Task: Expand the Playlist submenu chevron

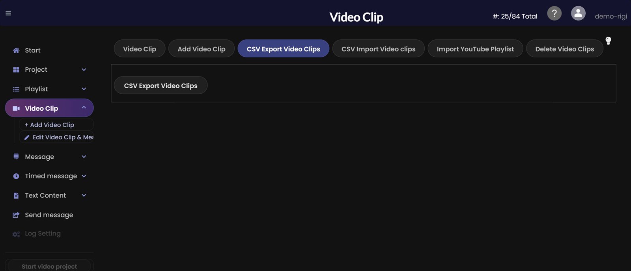Action: [x=84, y=89]
